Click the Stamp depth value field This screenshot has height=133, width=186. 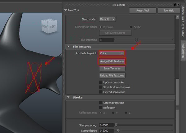pos(106,131)
